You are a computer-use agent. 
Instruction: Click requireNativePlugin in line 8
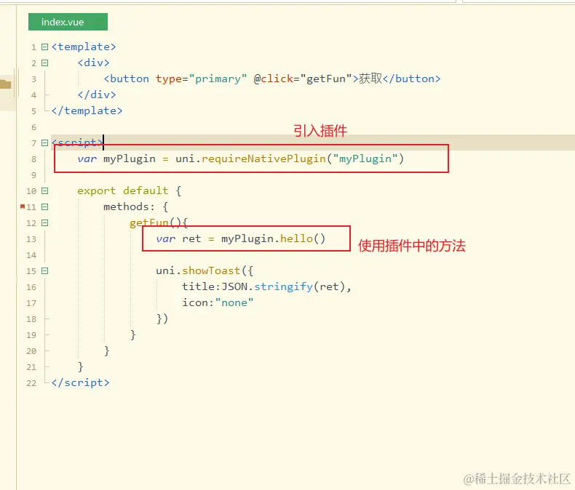pyautogui.click(x=263, y=158)
